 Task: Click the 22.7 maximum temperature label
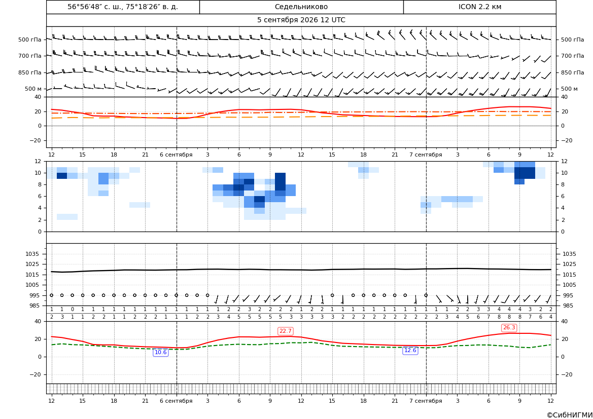285,331
